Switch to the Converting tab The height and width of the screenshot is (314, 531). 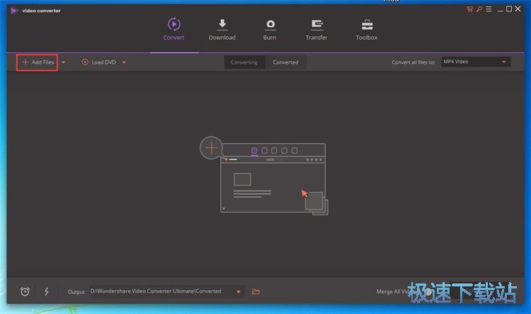point(244,62)
